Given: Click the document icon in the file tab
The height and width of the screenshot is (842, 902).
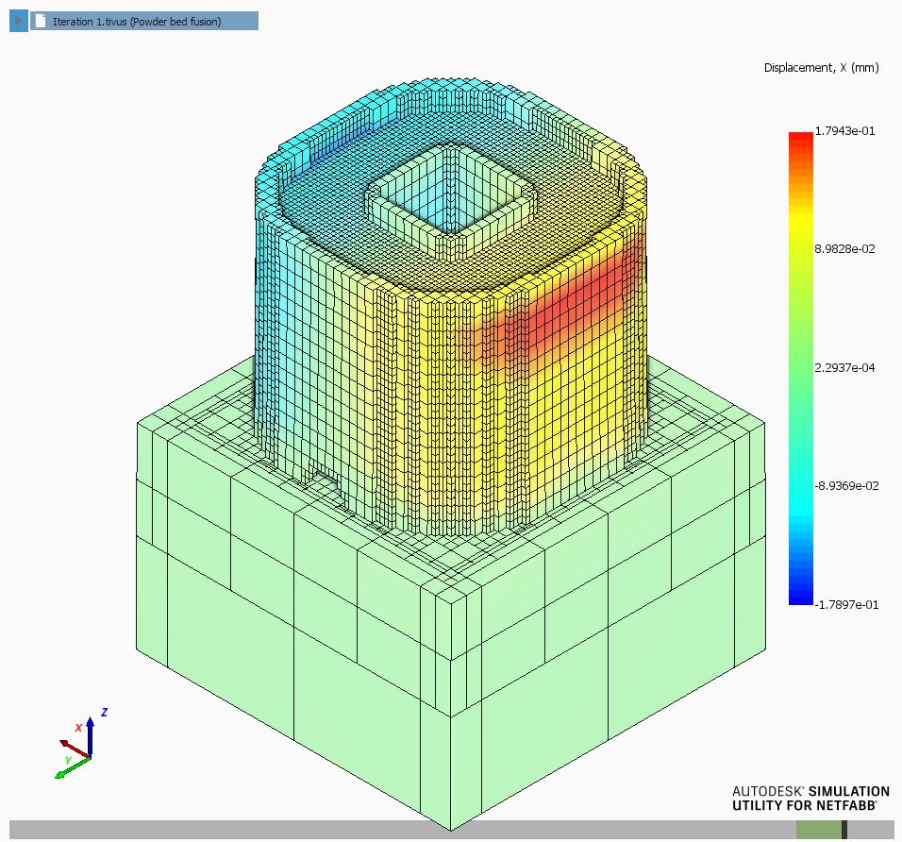Looking at the screenshot, I should [41, 22].
